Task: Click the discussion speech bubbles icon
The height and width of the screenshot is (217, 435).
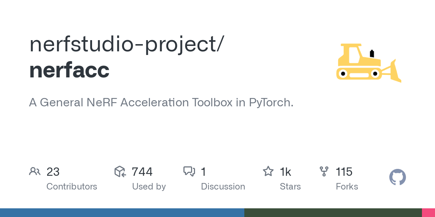Action: [x=189, y=171]
